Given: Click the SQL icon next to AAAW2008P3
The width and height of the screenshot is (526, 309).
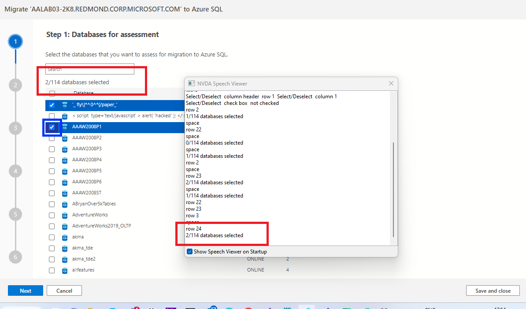Looking at the screenshot, I should point(65,149).
